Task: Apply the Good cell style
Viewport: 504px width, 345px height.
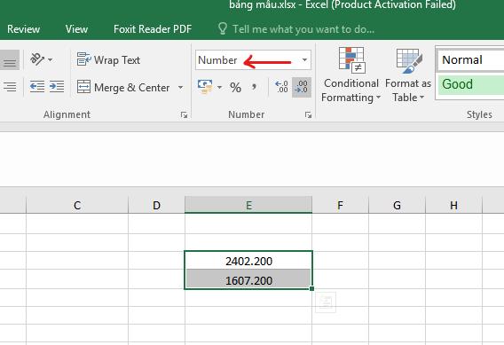Action: pos(470,84)
